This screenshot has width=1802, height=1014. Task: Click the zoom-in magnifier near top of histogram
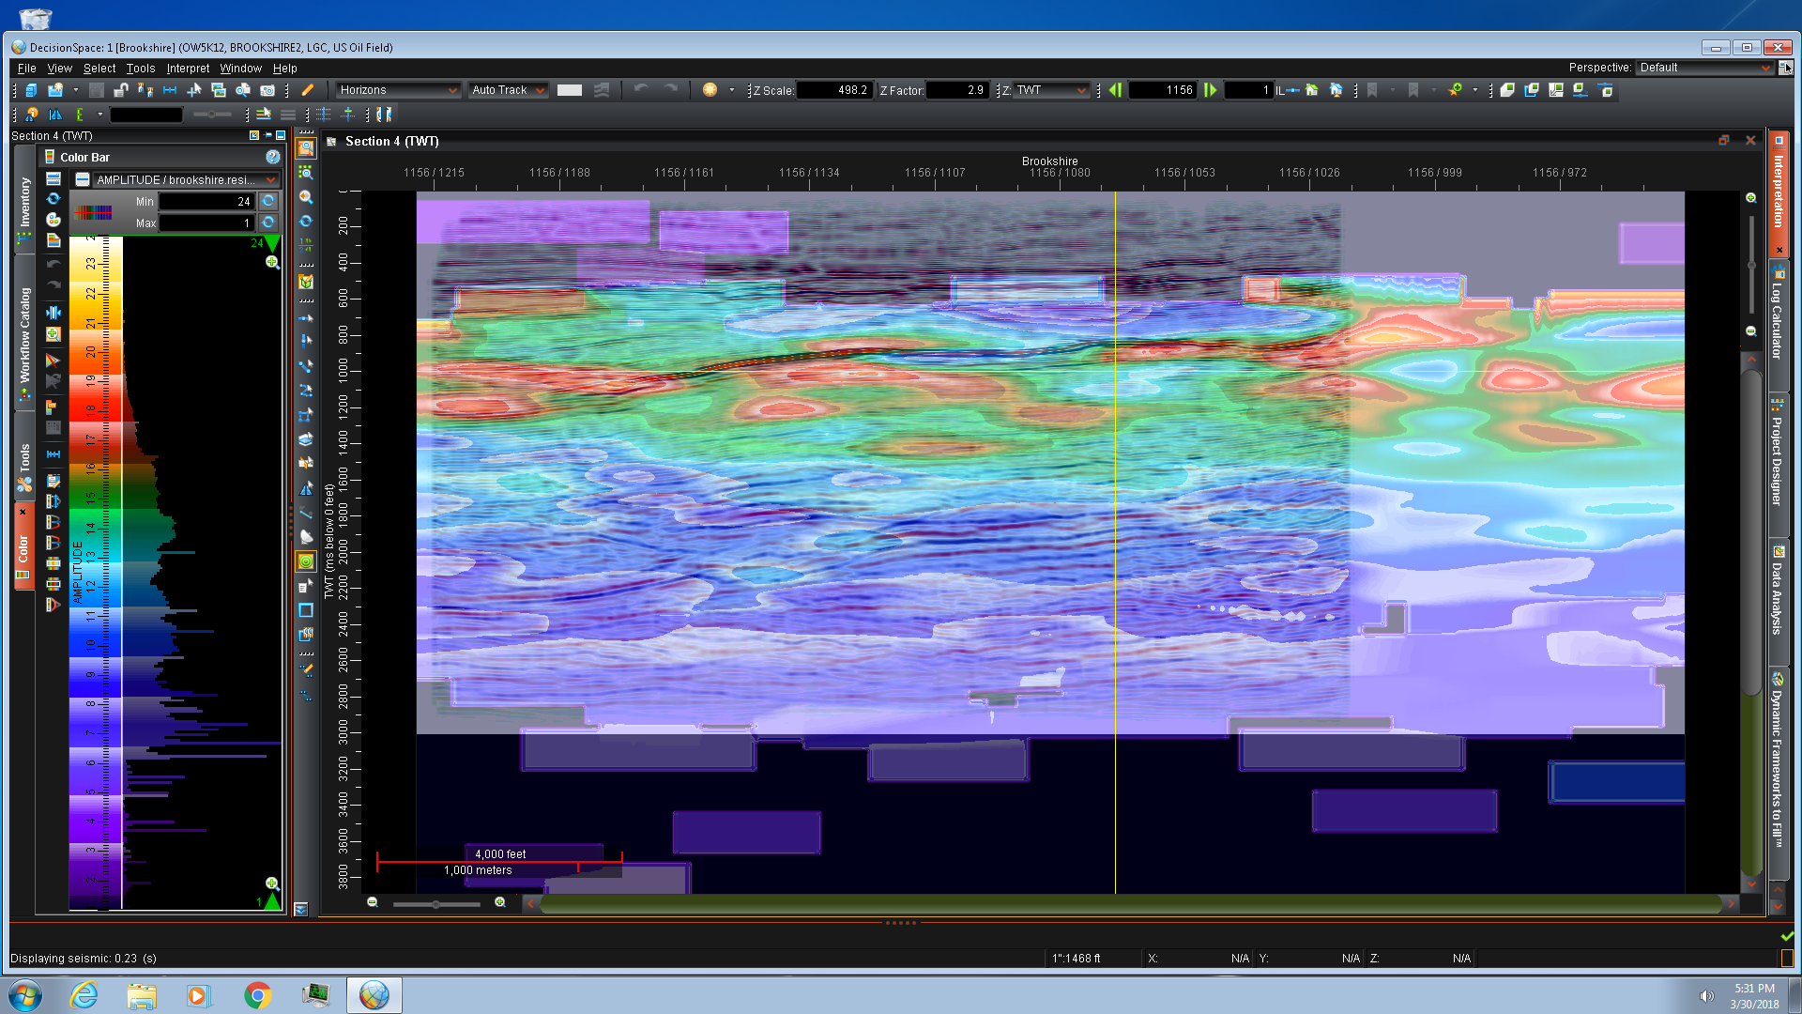272,262
